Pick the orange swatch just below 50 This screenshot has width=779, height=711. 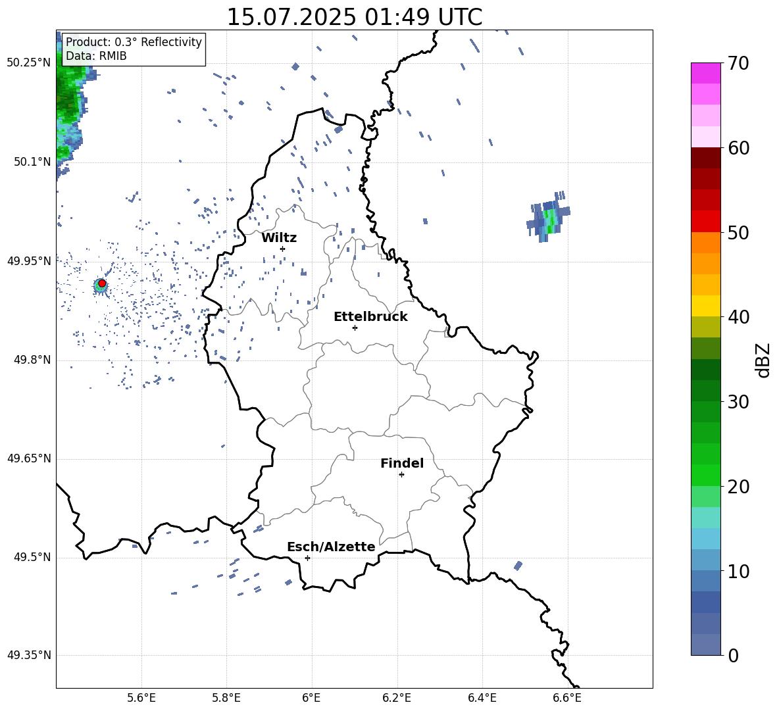click(705, 243)
